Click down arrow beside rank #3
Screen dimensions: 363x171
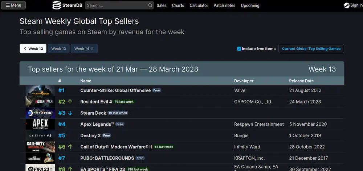point(70,113)
